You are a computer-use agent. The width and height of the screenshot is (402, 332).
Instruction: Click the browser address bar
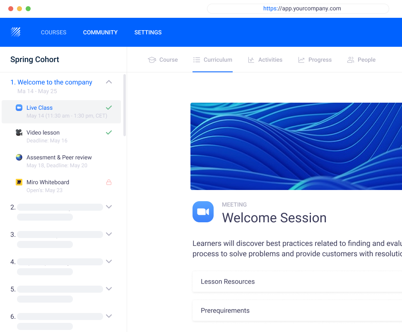pos(298,8)
